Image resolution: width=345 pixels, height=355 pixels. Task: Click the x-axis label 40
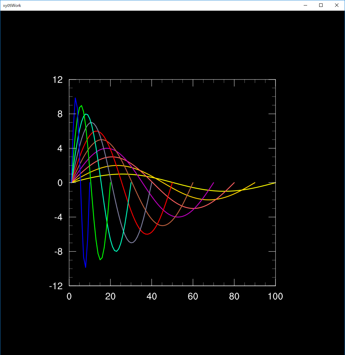tap(151, 296)
